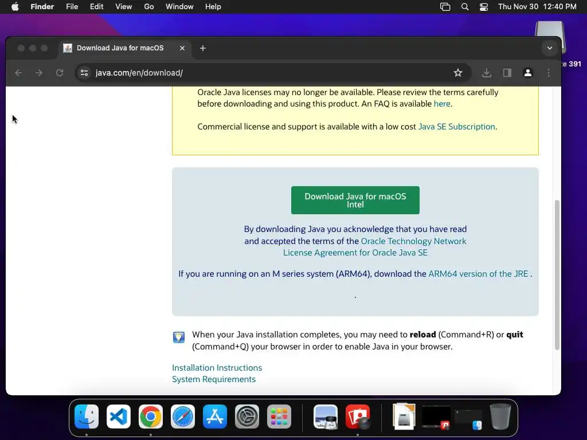Open Chrome downloads tray icon
Image resolution: width=587 pixels, height=440 pixels.
click(x=486, y=73)
